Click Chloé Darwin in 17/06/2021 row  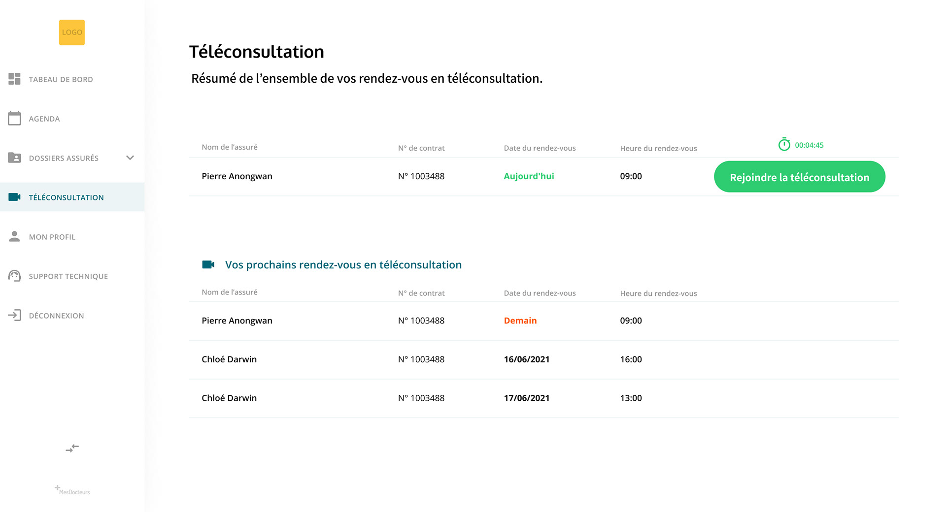[229, 398]
